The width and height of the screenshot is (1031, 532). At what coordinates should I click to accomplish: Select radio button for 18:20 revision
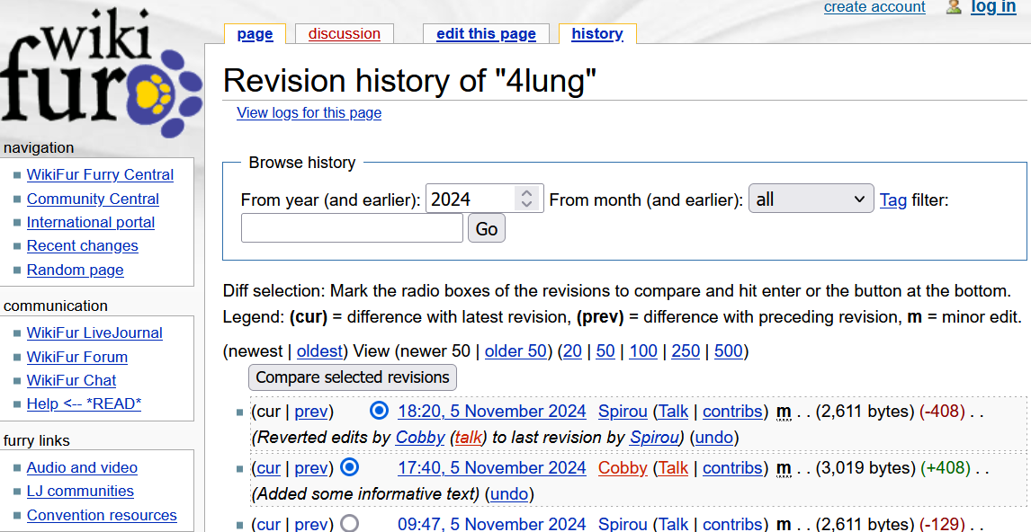tap(379, 411)
